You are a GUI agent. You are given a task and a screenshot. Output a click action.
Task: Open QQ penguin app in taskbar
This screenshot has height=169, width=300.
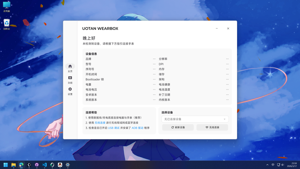click(x=60, y=165)
